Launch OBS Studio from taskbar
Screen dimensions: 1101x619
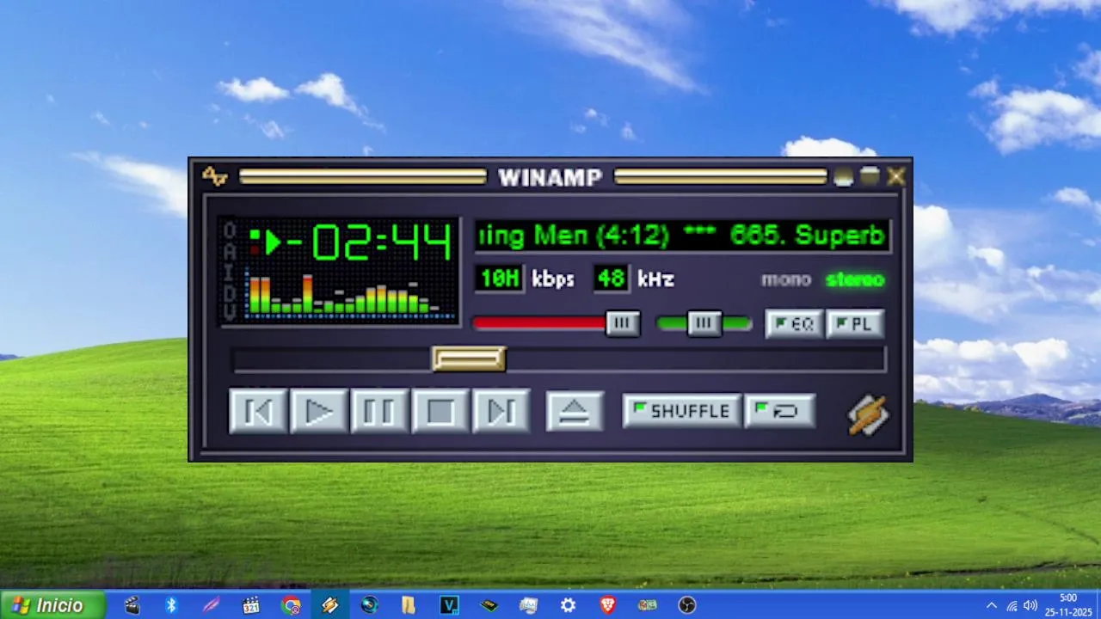click(686, 605)
